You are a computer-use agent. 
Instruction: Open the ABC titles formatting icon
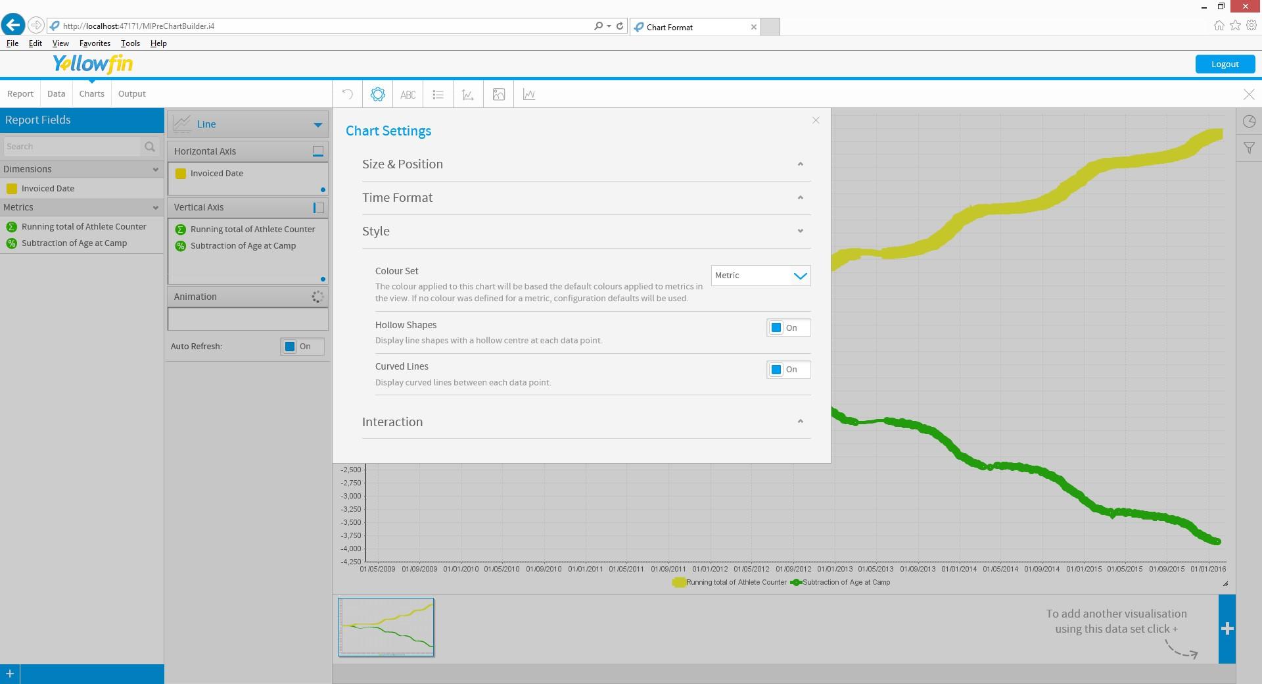pyautogui.click(x=408, y=94)
